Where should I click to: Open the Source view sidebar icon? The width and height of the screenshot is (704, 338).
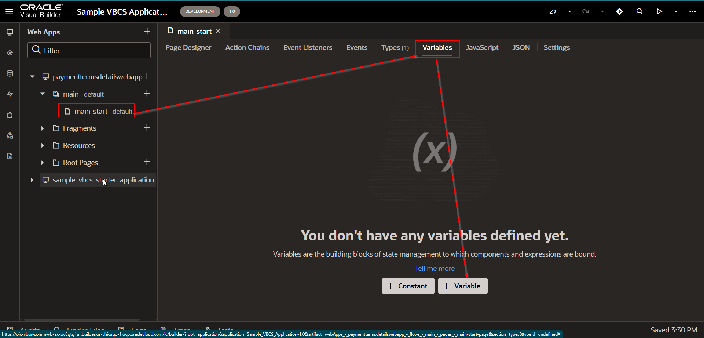10,156
